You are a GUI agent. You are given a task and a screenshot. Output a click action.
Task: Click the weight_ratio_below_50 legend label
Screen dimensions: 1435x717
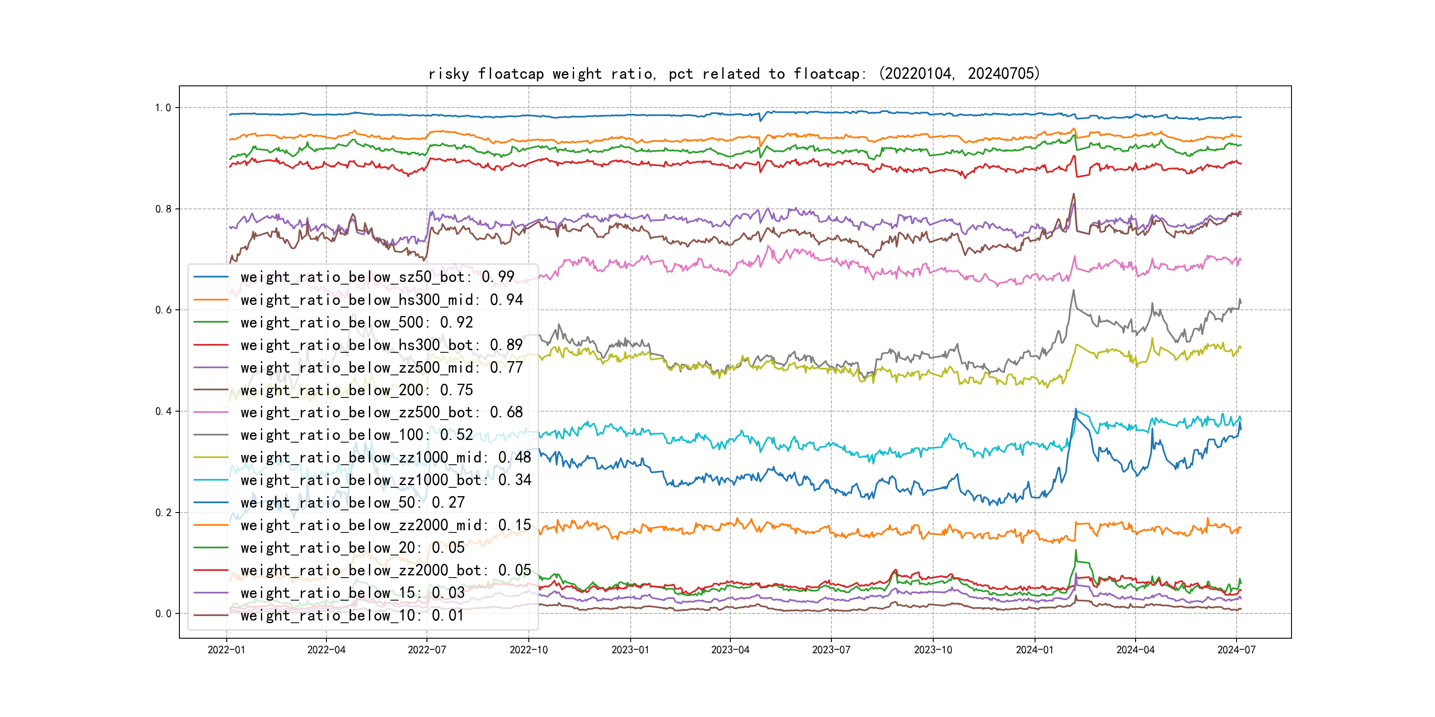click(x=352, y=503)
